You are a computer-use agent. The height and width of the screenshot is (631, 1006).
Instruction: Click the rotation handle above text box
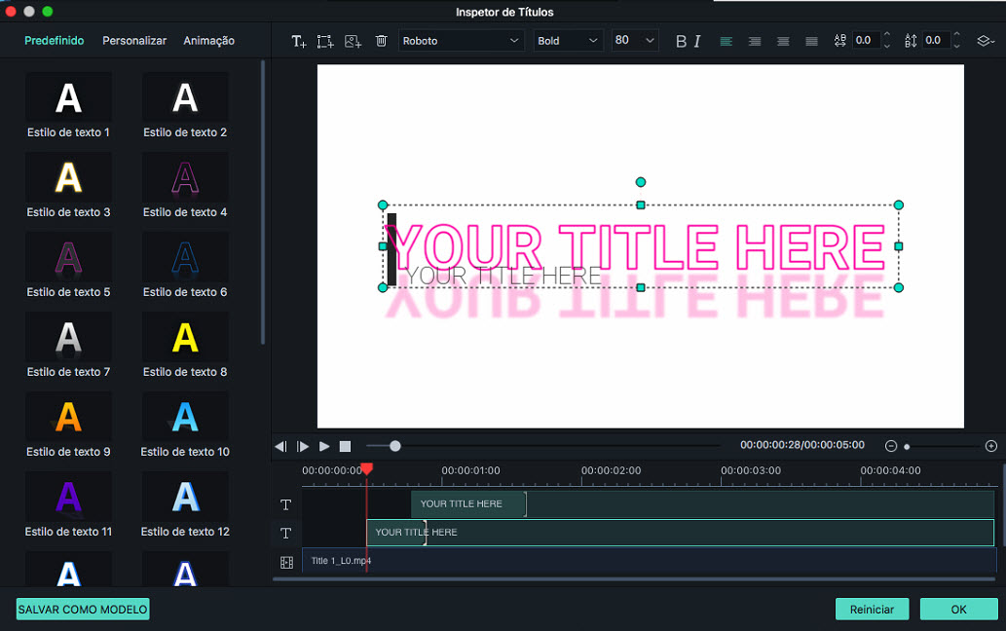point(640,182)
